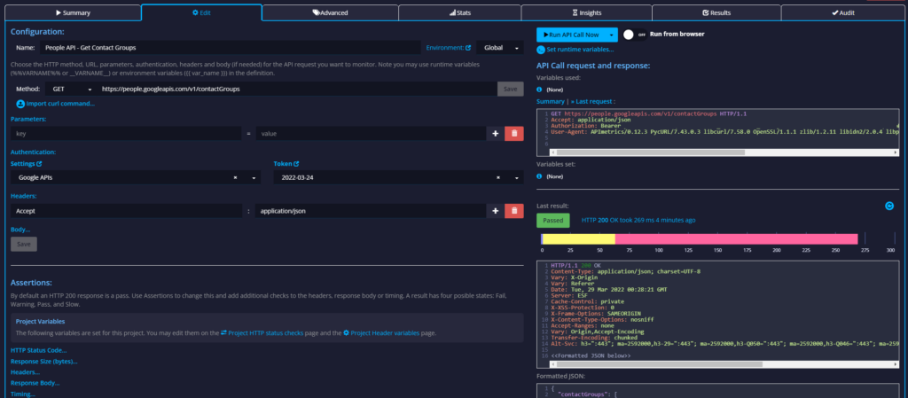
Task: Expand the 2022-03-24 token dropdown
Action: click(517, 178)
